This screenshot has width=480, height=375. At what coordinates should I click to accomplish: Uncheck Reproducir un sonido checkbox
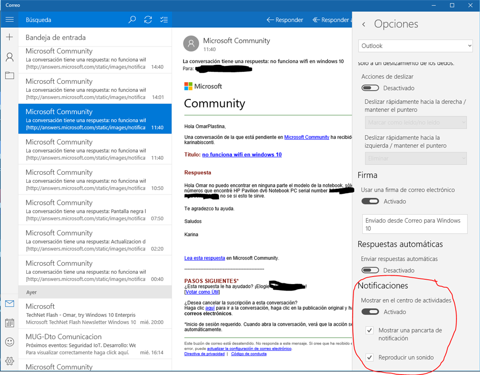(369, 357)
